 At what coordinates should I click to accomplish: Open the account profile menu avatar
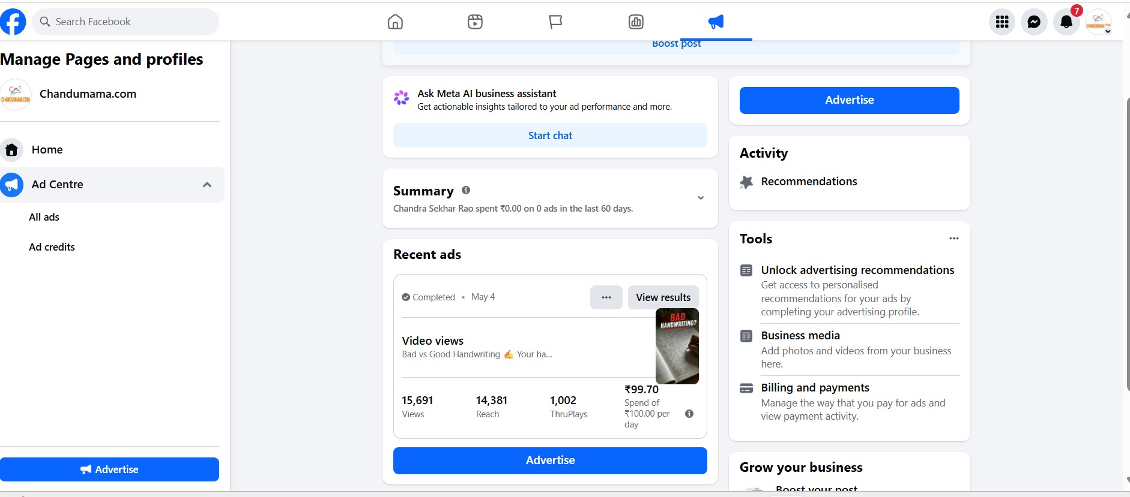1098,22
